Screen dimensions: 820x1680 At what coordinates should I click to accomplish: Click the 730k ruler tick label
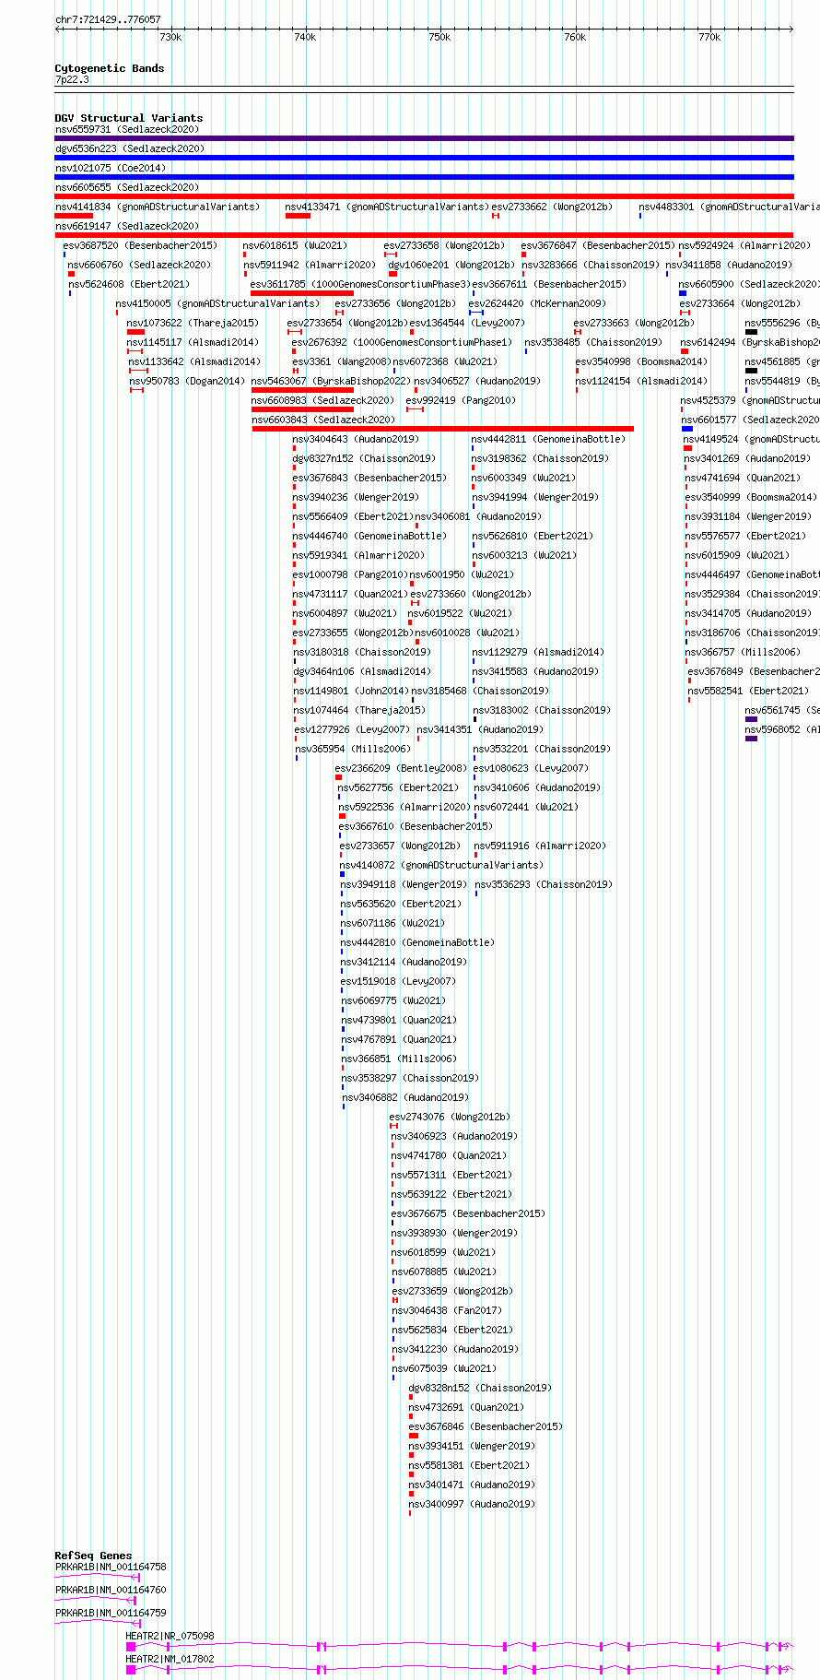(170, 37)
